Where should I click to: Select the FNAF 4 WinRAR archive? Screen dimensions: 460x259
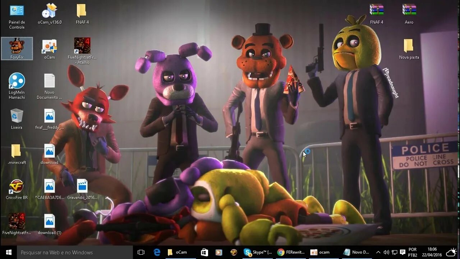coord(377,14)
